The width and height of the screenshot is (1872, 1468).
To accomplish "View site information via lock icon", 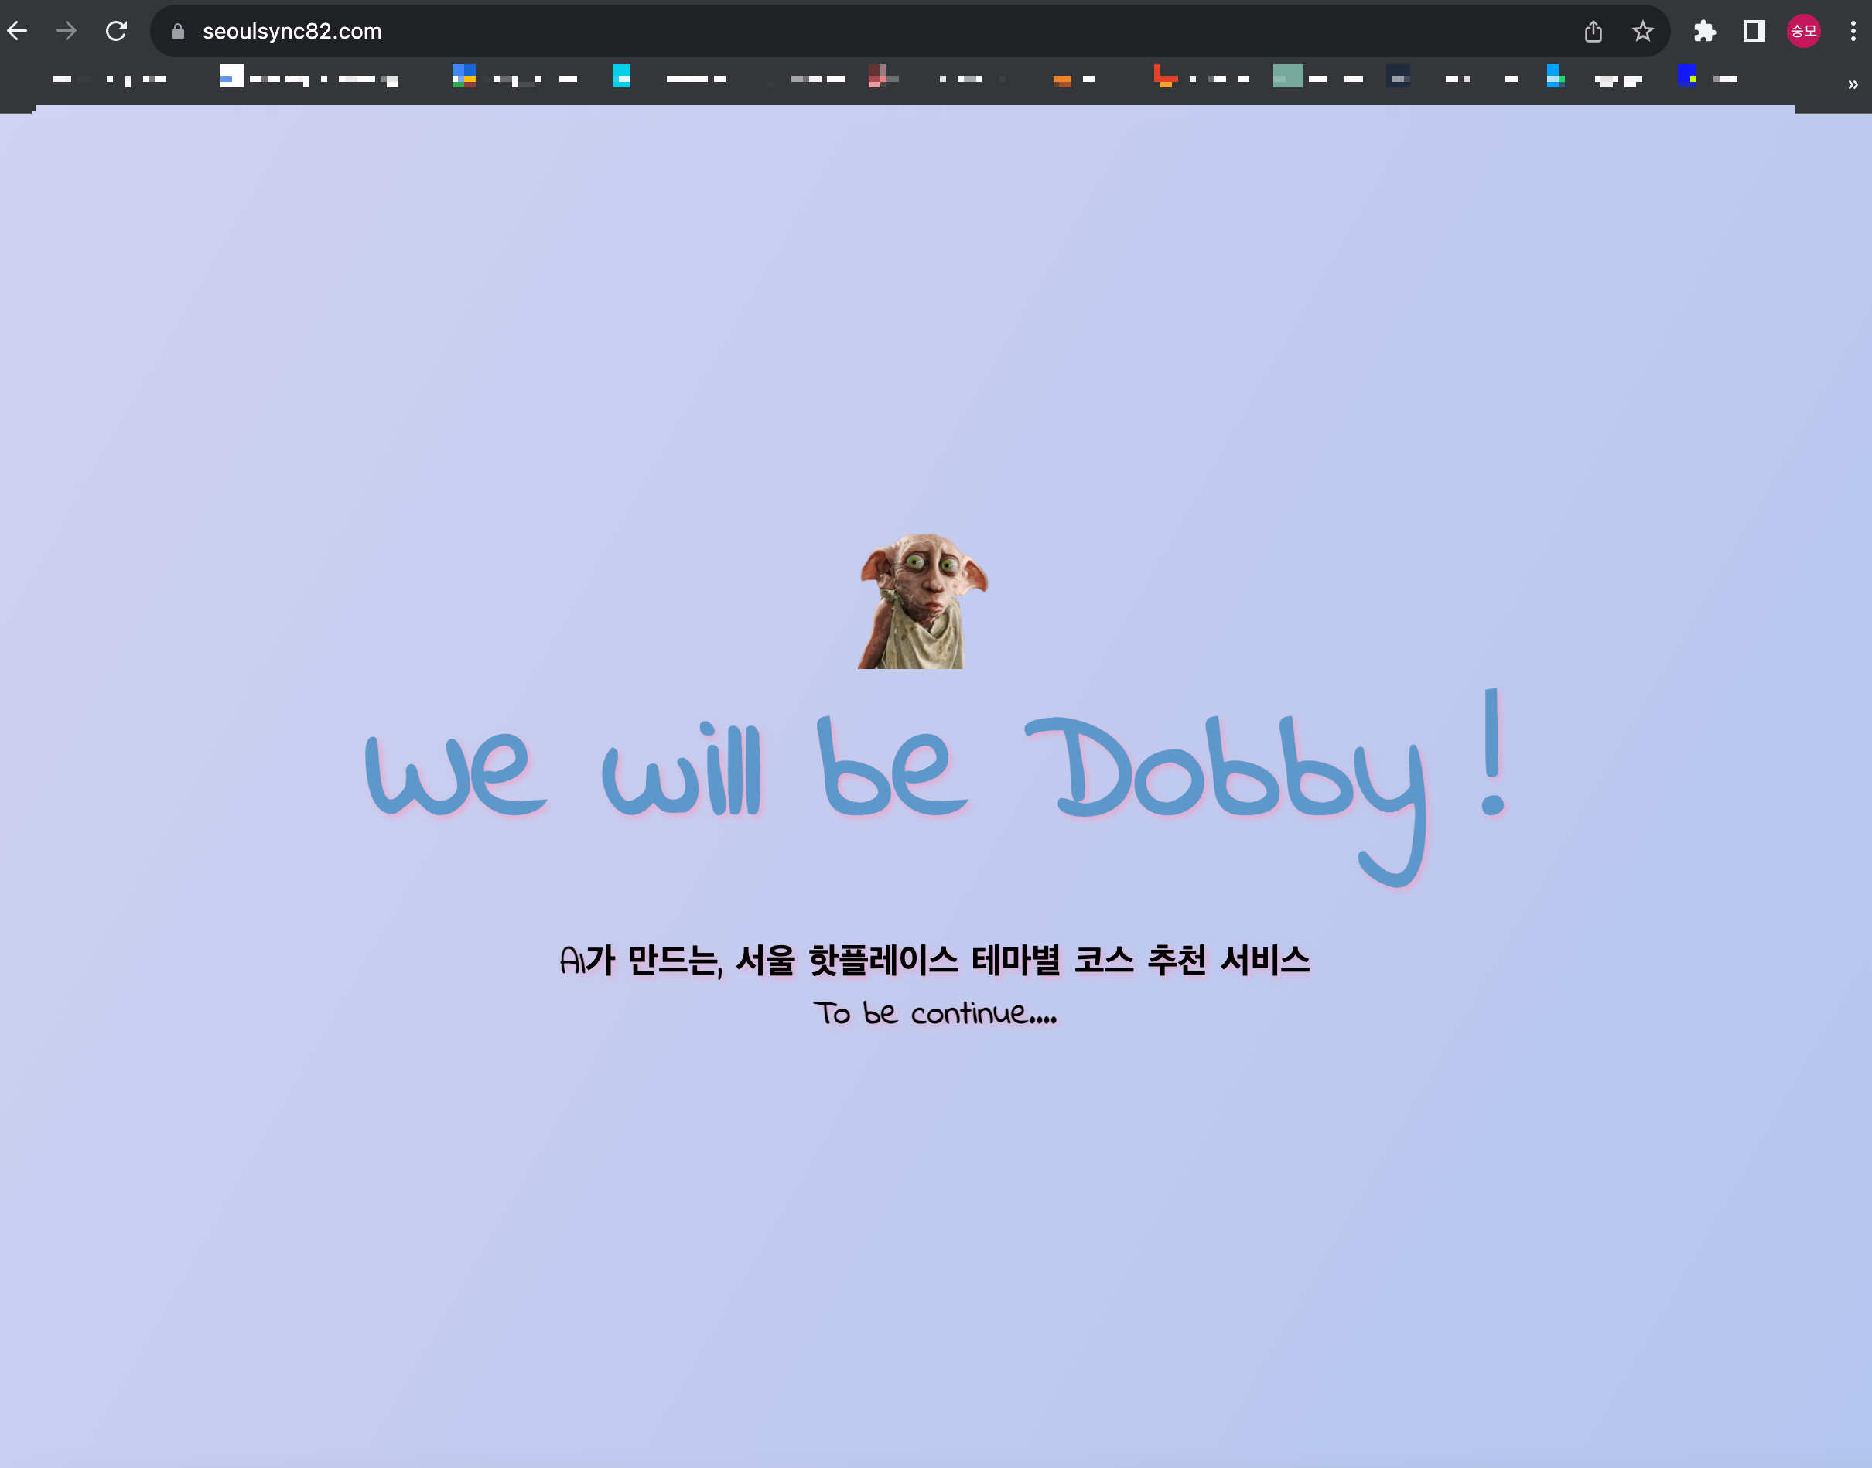I will [x=178, y=32].
